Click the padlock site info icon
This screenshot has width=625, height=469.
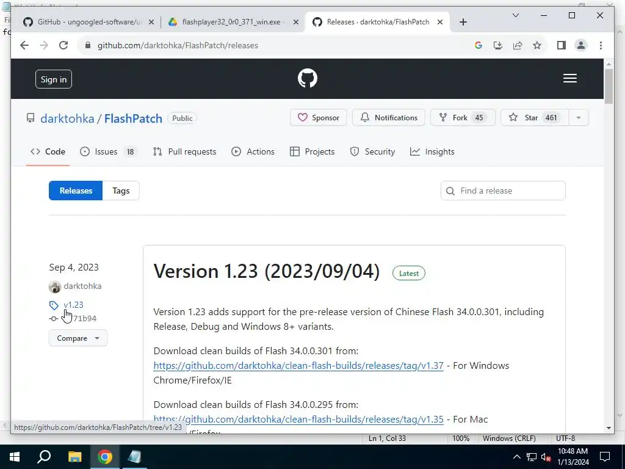pyautogui.click(x=88, y=45)
